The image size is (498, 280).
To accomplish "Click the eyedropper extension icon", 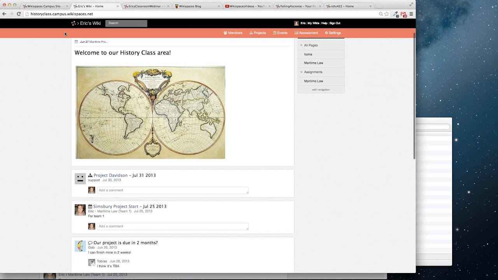I will click(x=396, y=14).
